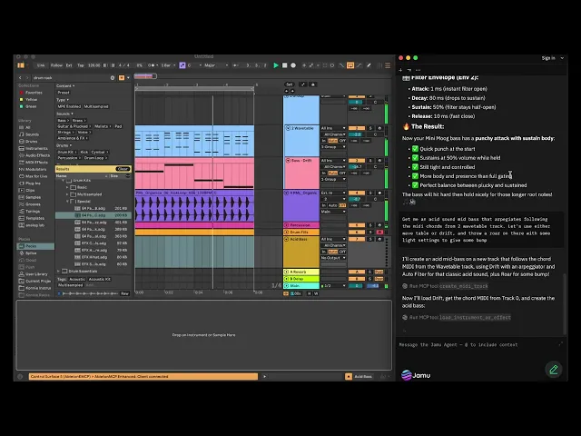Toggle the Follow button

pyautogui.click(x=56, y=65)
